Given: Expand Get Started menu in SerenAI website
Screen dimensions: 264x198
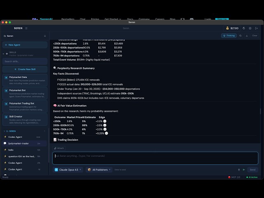Looking at the screenshot, I should [113, 19].
